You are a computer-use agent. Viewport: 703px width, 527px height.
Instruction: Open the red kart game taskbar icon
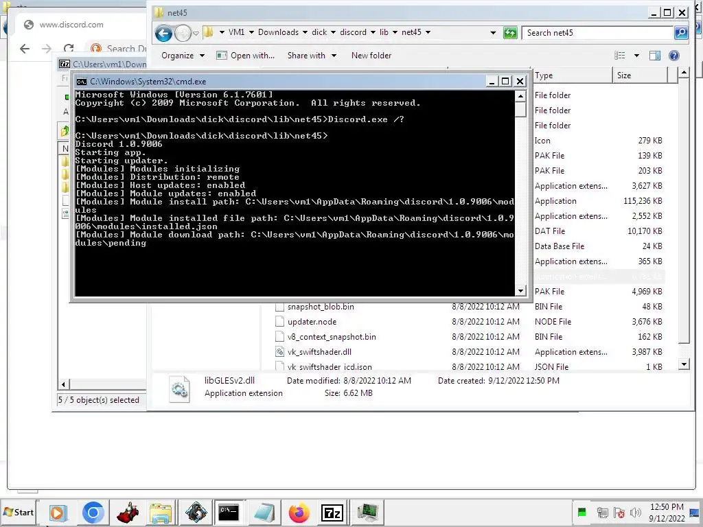pos(128,512)
